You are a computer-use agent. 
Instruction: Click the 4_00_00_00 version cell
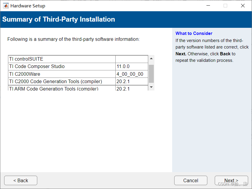[132, 74]
